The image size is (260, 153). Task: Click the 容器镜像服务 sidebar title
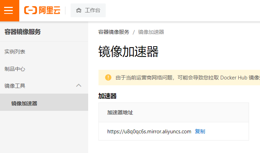(x=22, y=32)
